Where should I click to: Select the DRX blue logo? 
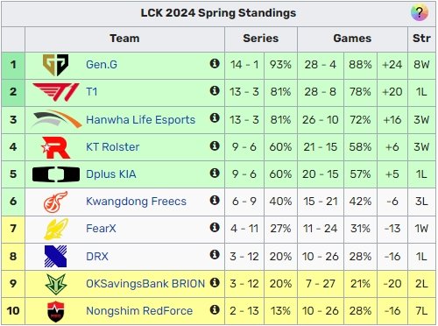coord(55,257)
